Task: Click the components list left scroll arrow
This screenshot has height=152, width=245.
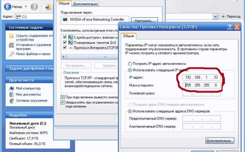Action: [x=64, y=57]
